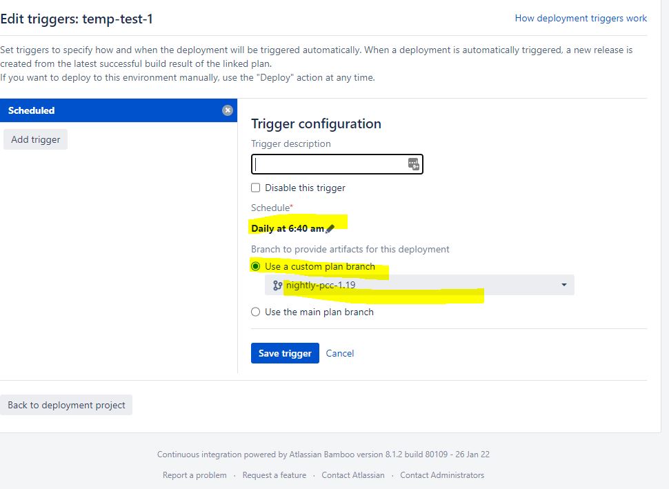This screenshot has height=489, width=669.
Task: Select the Scheduled trigger tab
Action: (118, 110)
